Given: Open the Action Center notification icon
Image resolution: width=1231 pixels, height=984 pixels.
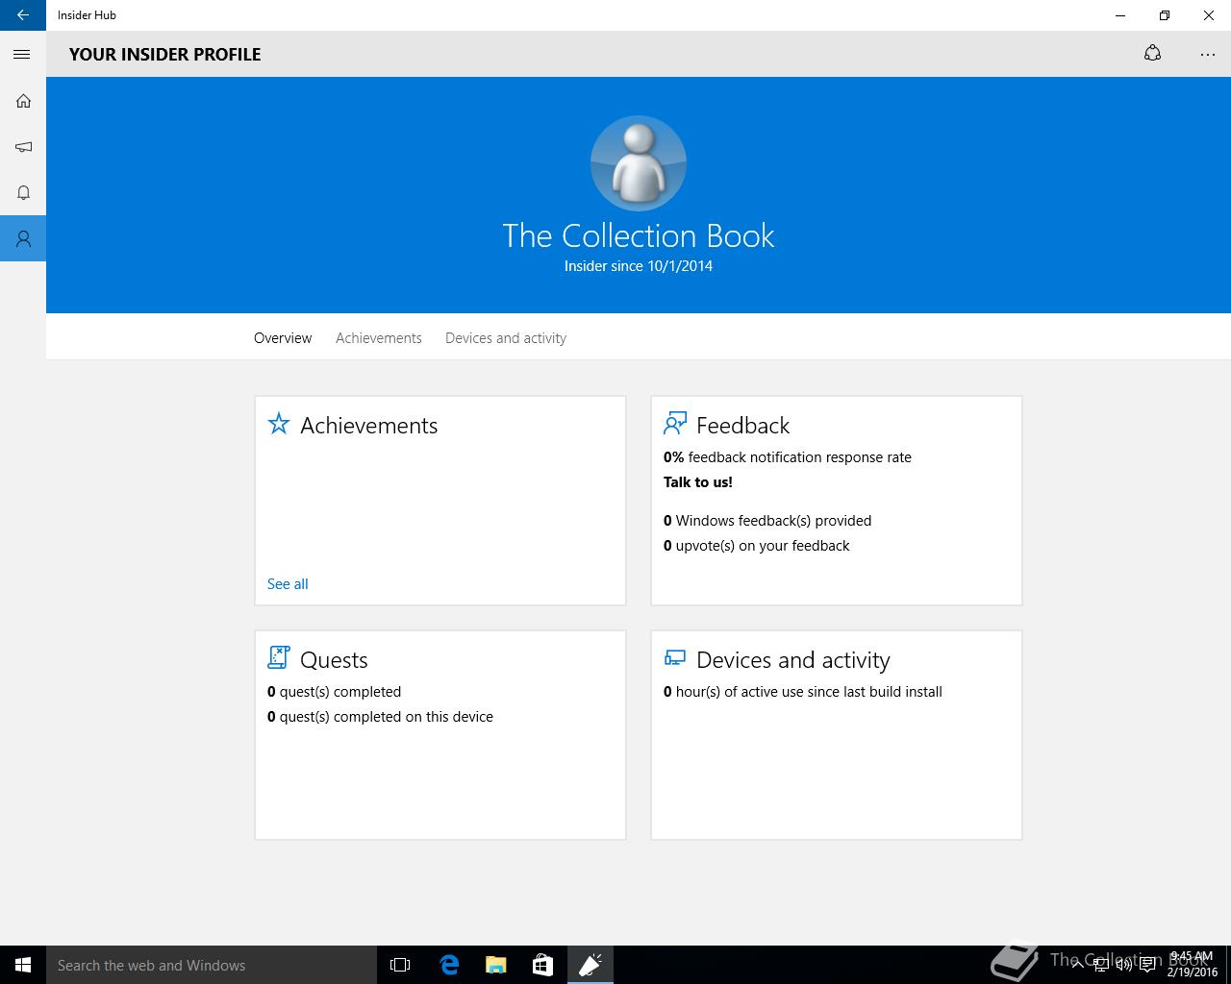Looking at the screenshot, I should tap(1147, 965).
